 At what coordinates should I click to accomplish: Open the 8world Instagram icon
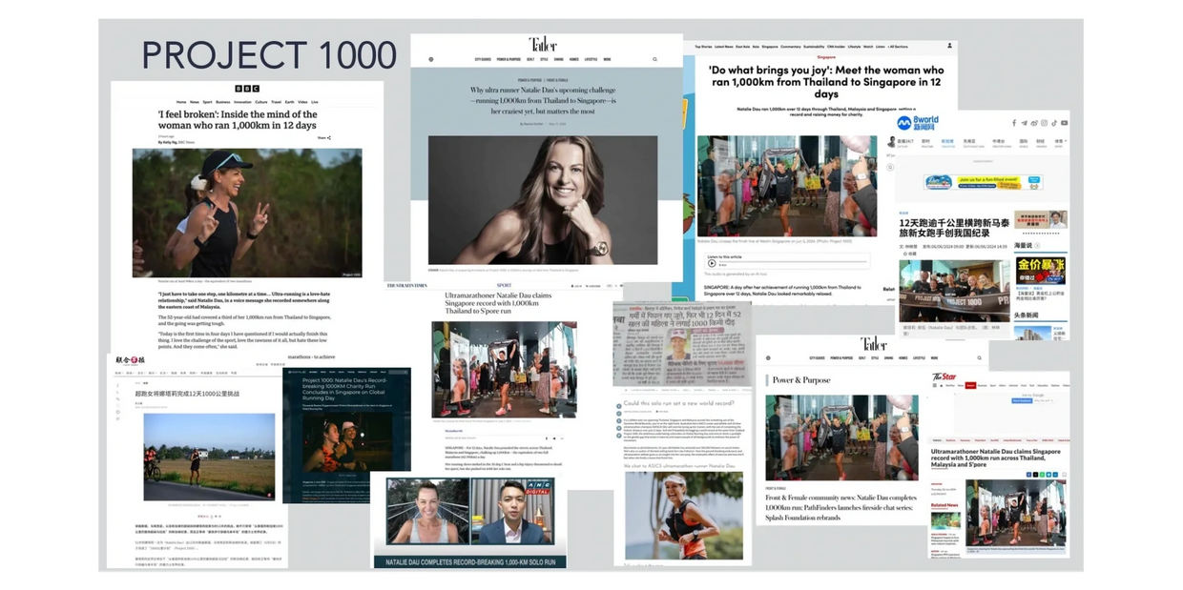[1045, 123]
